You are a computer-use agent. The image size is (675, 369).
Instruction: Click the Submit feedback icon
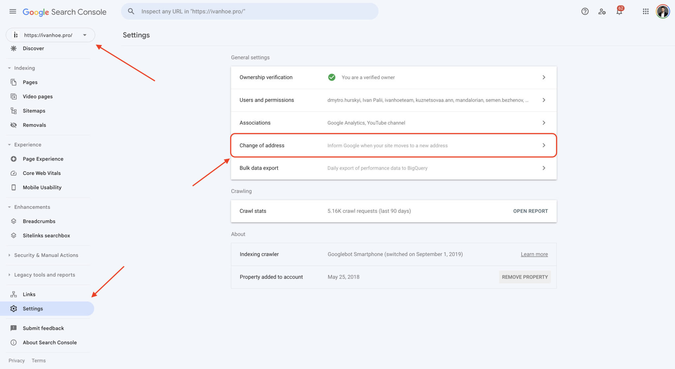[x=13, y=328]
